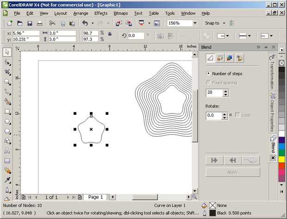The image size is (287, 219).
Task: Click the rotation angle input field
Action: click(136, 36)
